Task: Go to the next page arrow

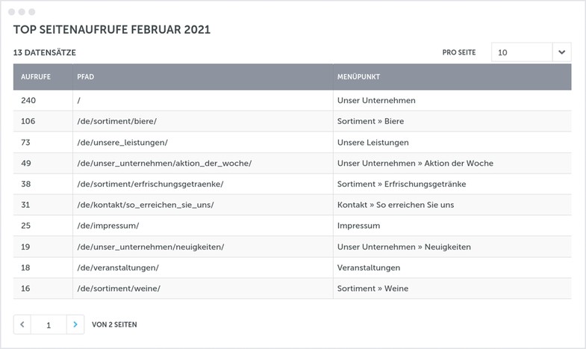Action: (x=75, y=324)
